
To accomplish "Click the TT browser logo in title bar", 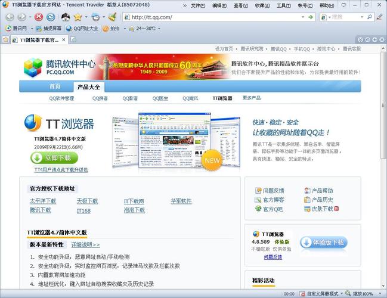I will [5, 5].
